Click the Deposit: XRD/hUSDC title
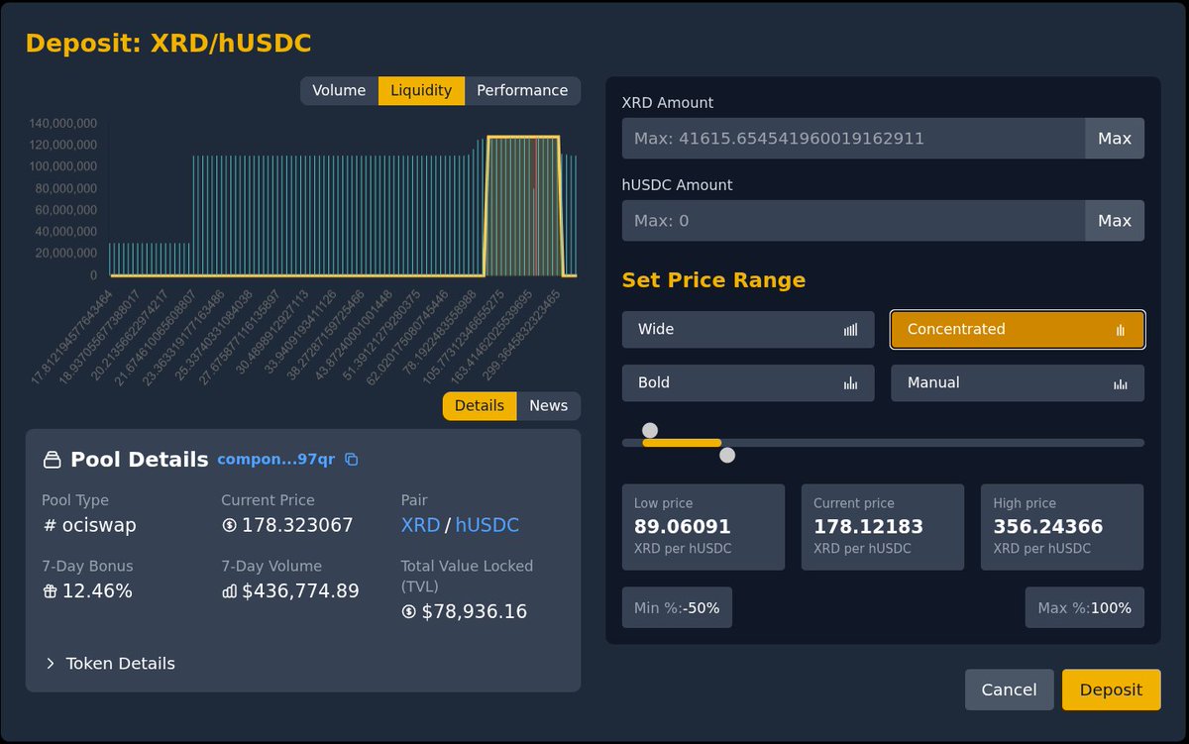 pyautogui.click(x=168, y=44)
